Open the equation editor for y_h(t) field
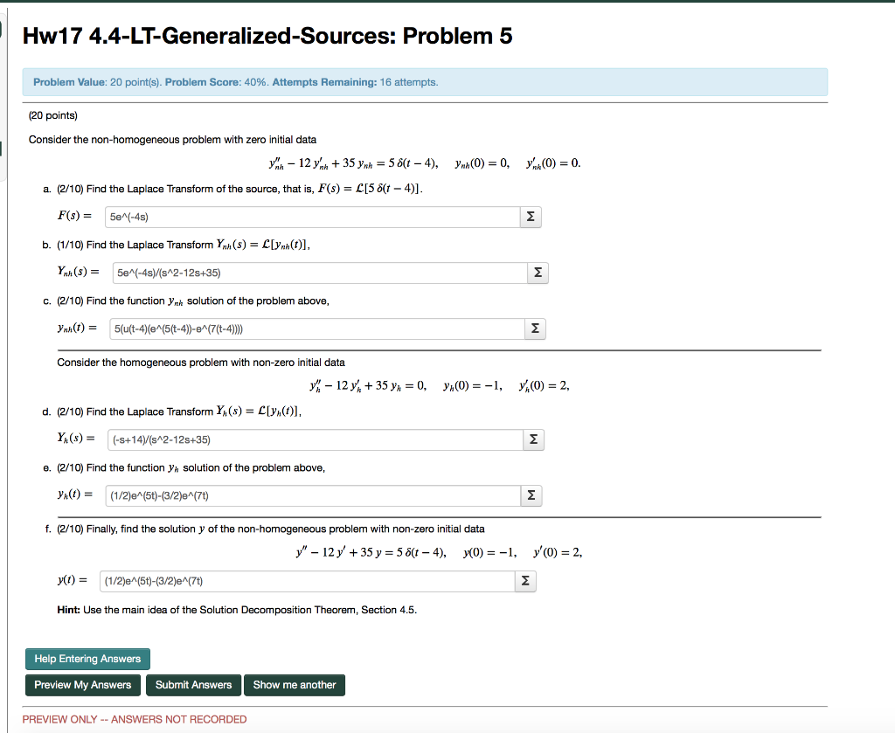The image size is (895, 733). [531, 494]
